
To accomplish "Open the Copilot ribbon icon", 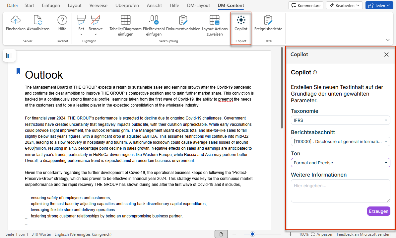I will 241,20.
